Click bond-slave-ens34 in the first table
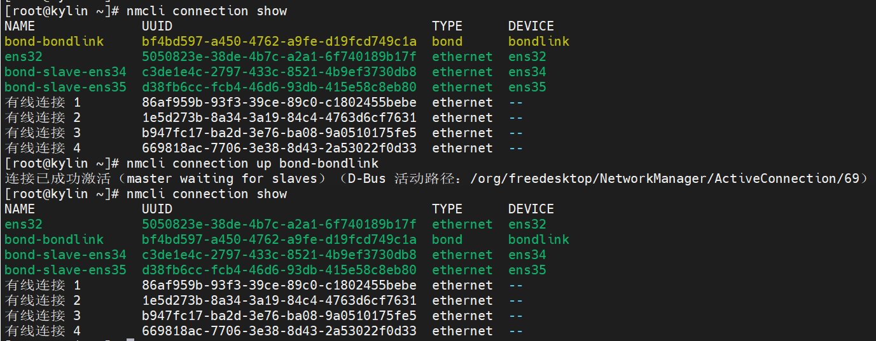The height and width of the screenshot is (341, 876). coord(65,72)
